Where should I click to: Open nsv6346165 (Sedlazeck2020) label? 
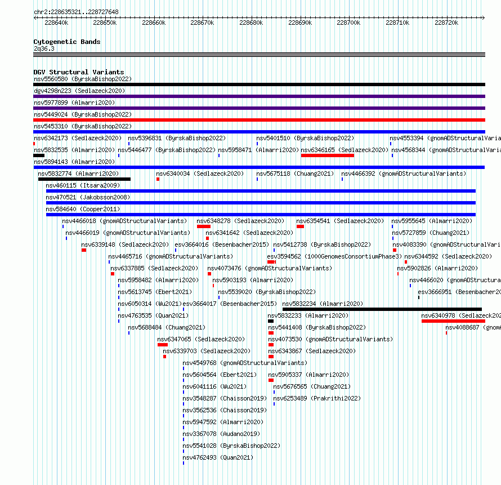tap(345, 150)
